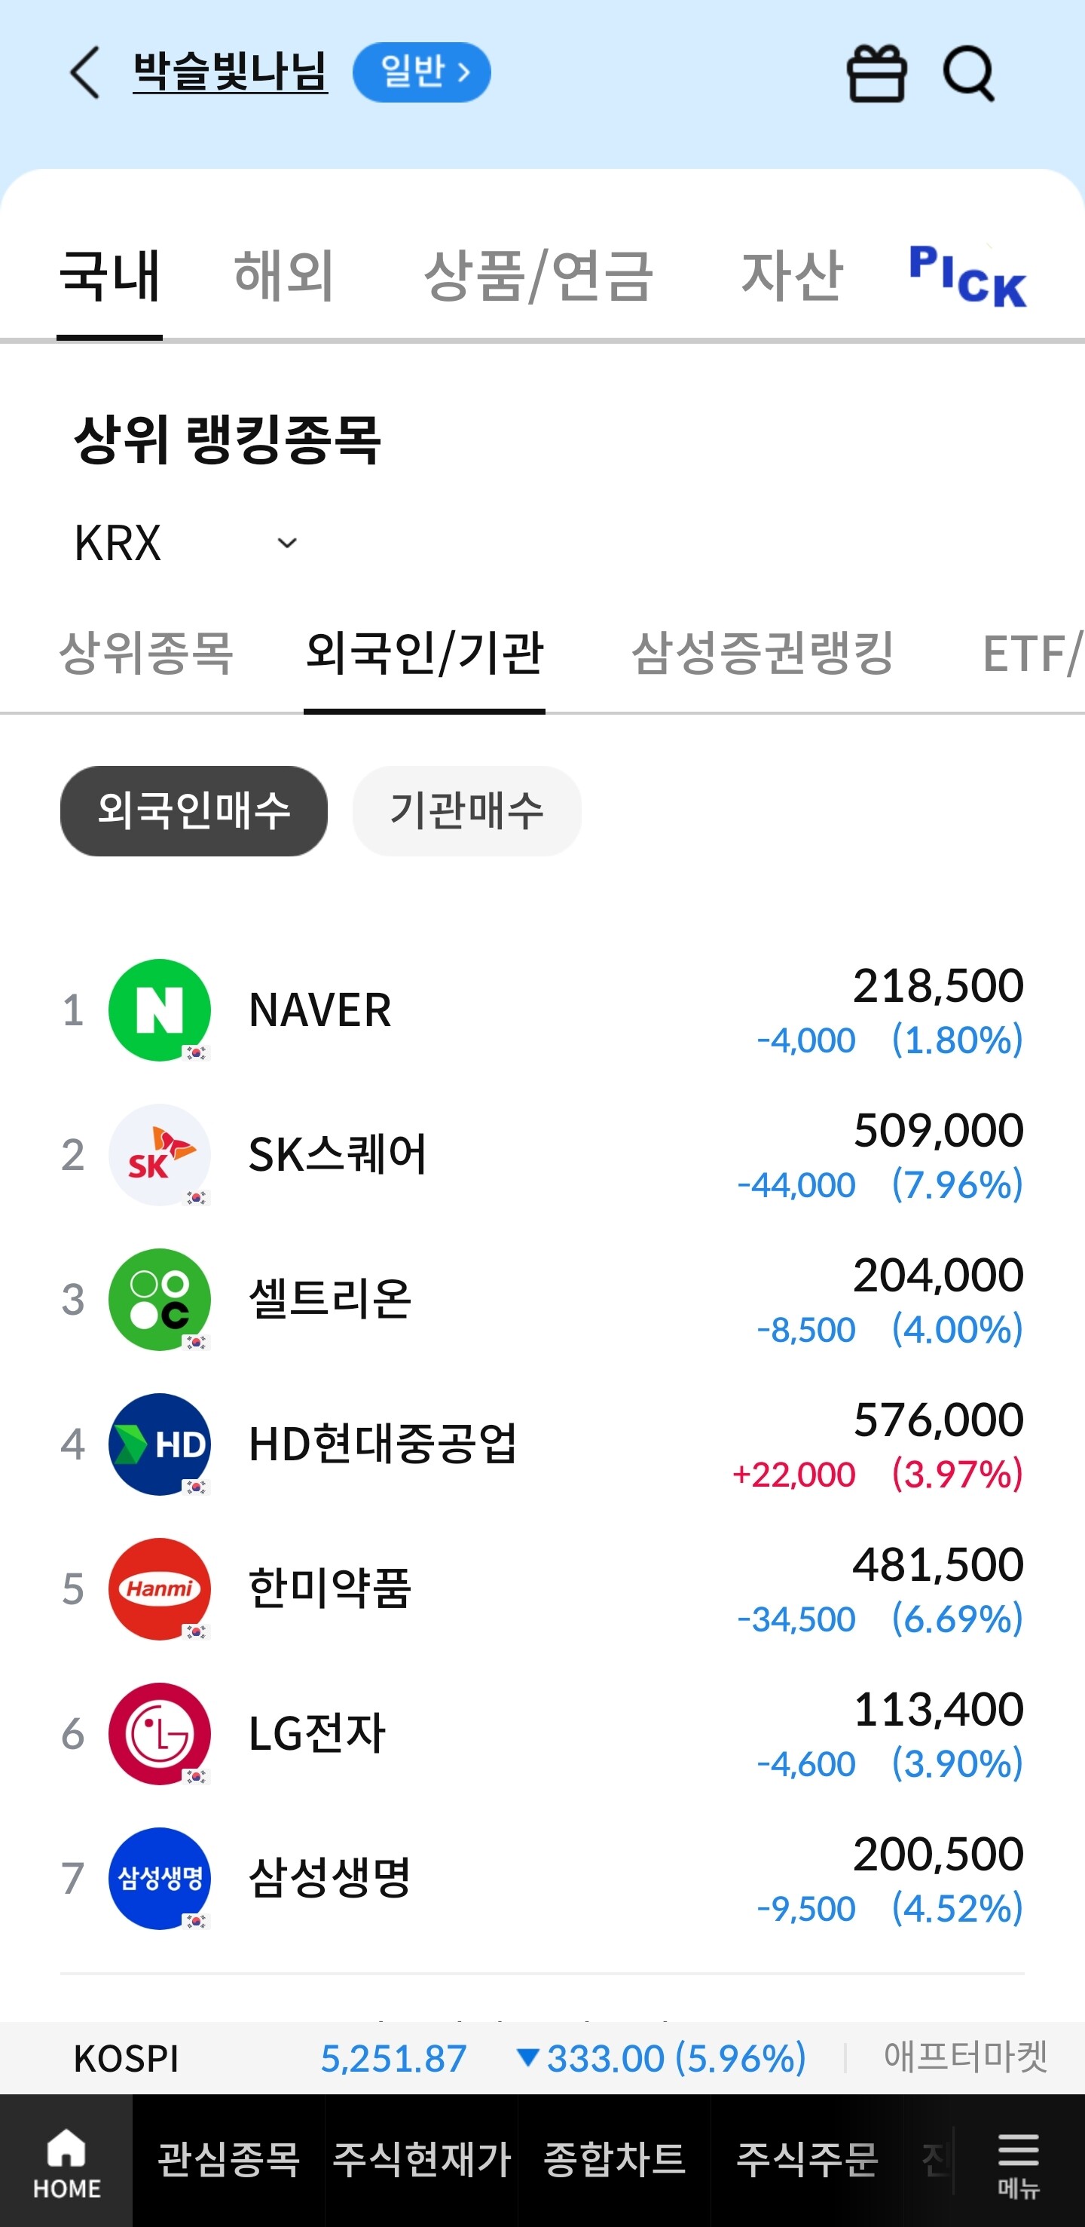Open the 일반 account type chevron
The image size is (1085, 2227).
click(x=421, y=72)
